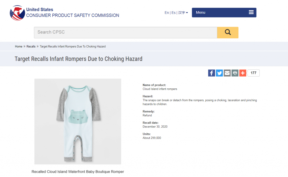The width and height of the screenshot is (288, 177).
Task: Click the magnifying glass search icon
Action: point(228,33)
